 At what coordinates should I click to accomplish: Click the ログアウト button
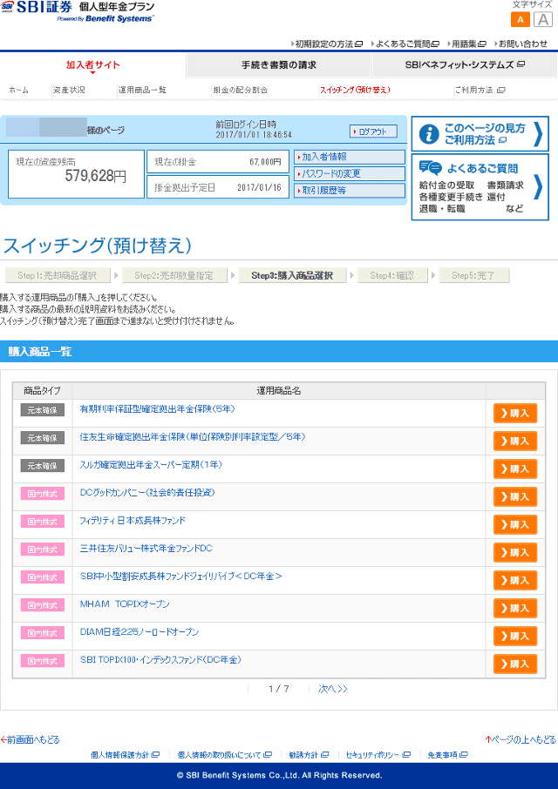pos(373,131)
